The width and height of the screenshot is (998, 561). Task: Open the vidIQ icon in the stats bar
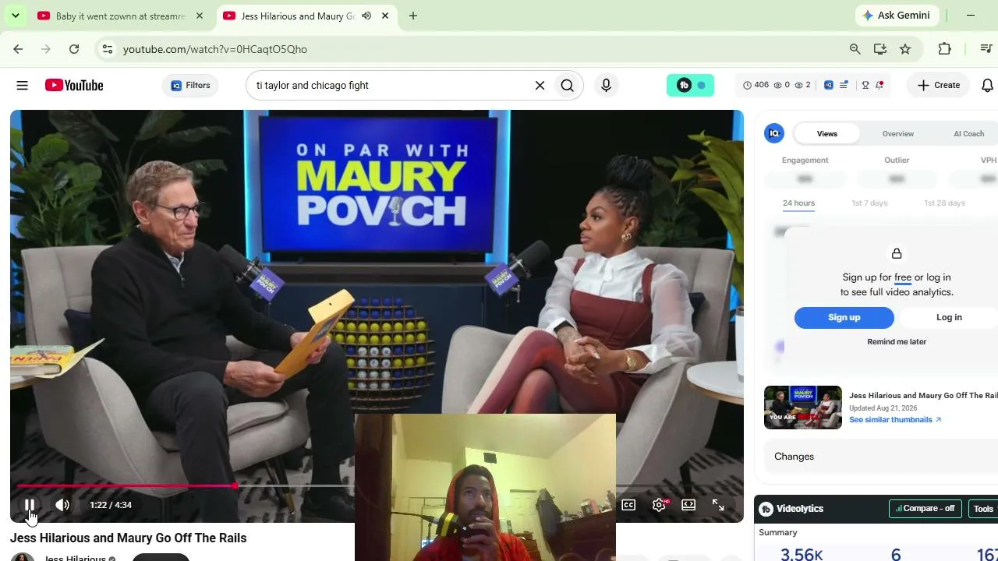(829, 85)
